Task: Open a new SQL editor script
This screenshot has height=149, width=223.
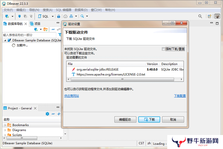Action: [x=43, y=16]
